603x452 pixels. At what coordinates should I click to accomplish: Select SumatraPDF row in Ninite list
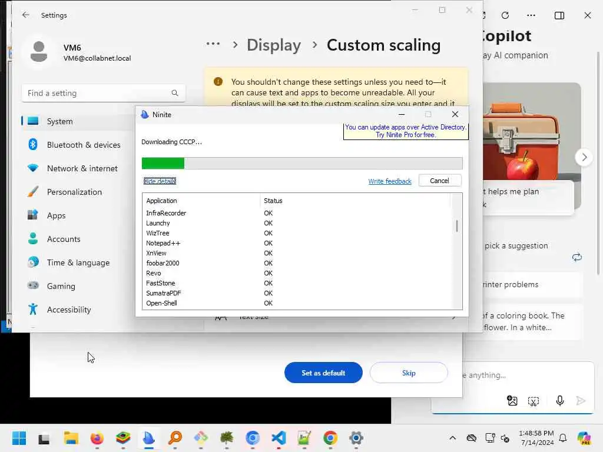click(x=296, y=293)
